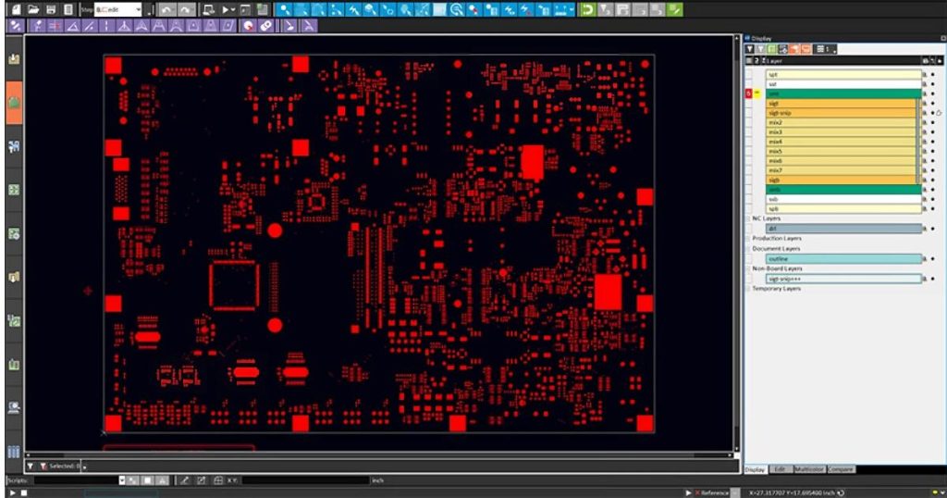Image resolution: width=947 pixels, height=498 pixels.
Task: Click the purple red-circle target icon
Action: click(x=248, y=26)
